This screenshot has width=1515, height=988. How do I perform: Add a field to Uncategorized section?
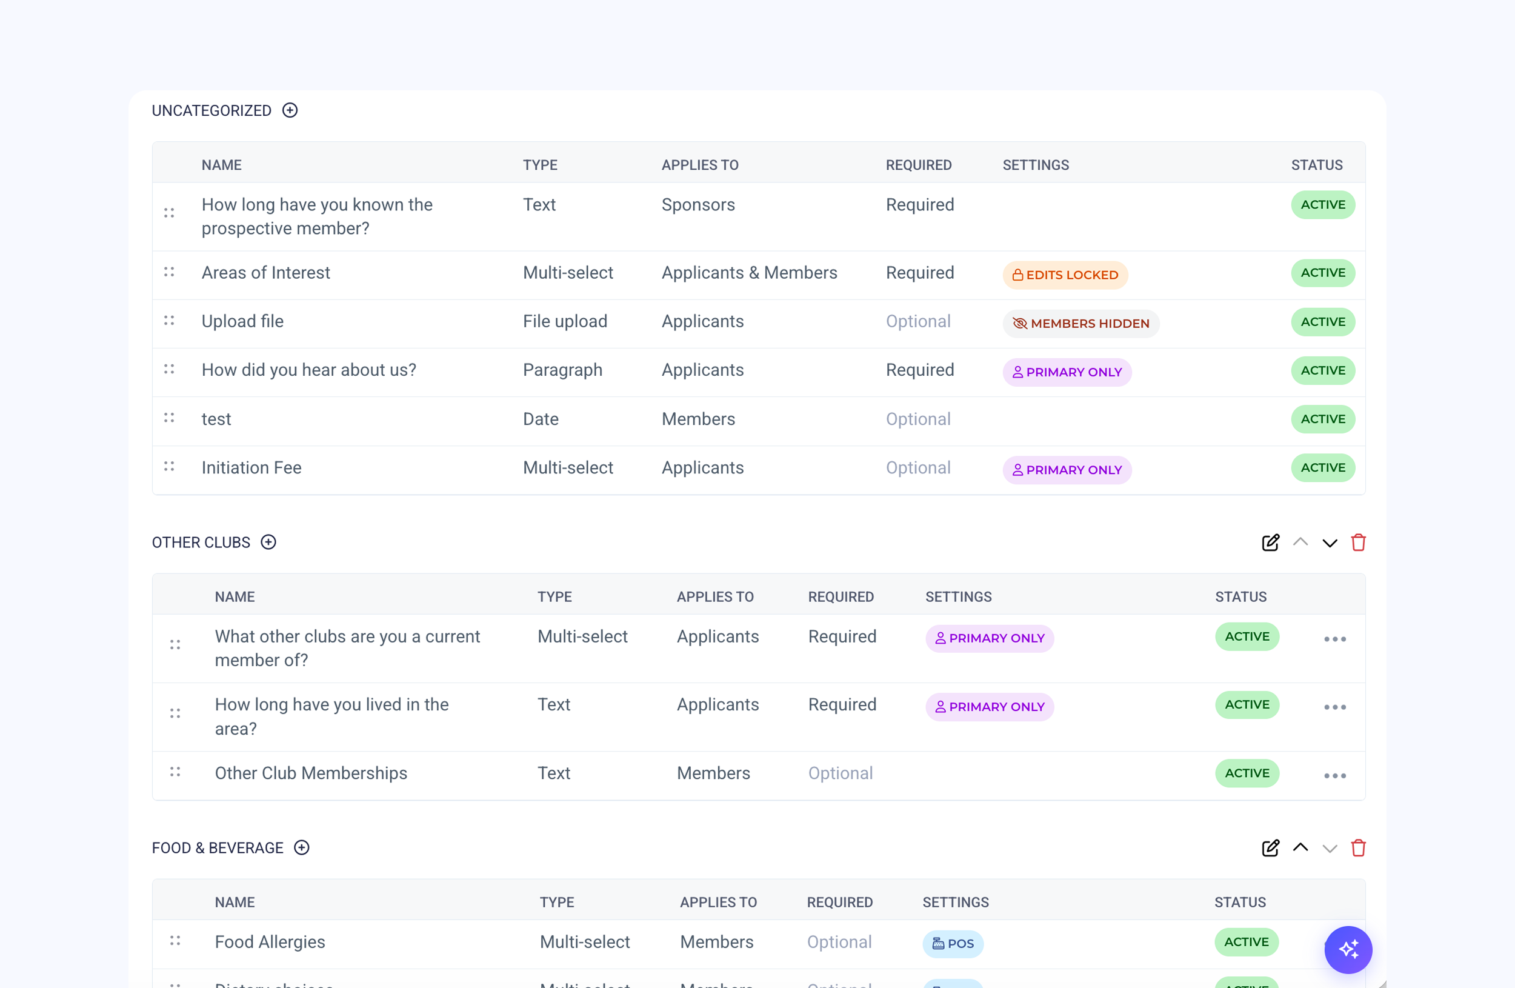pyautogui.click(x=290, y=110)
